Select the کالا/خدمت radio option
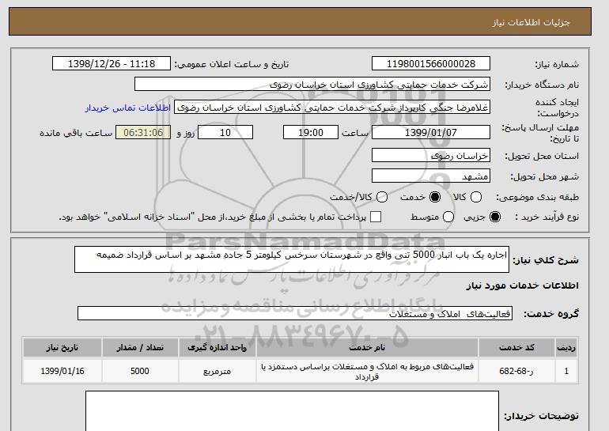Screen dimensions: 609x431 pos(382,197)
